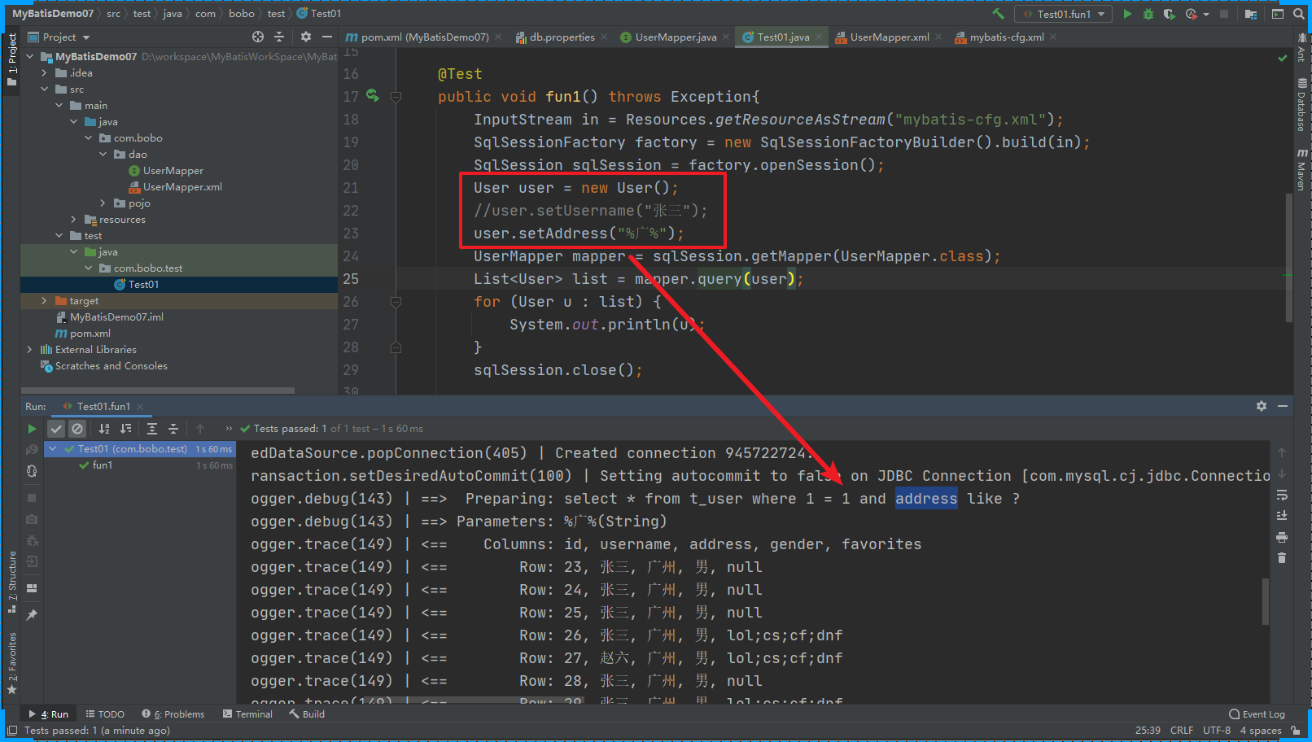
Task: Click the profiler run icon in the top toolbar
Action: click(x=1191, y=14)
